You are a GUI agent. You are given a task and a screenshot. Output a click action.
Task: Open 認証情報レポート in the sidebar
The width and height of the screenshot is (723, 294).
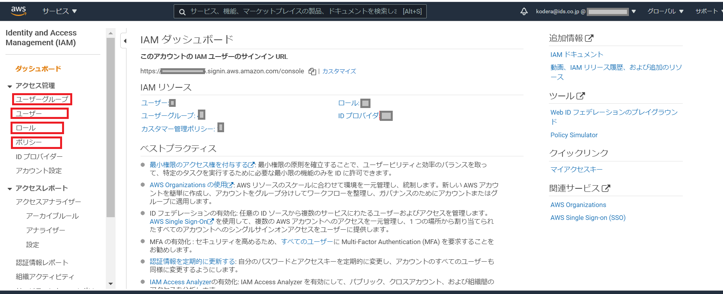[x=42, y=263]
